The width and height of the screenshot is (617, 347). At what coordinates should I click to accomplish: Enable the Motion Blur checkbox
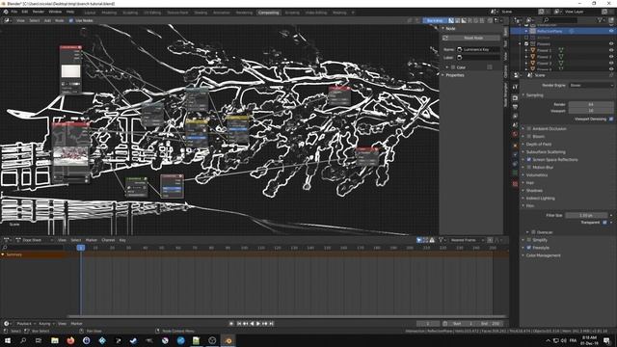pos(529,167)
